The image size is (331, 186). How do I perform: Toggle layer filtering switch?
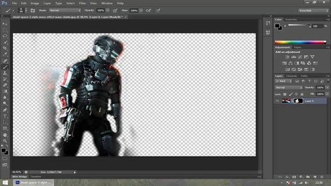[x=328, y=81]
